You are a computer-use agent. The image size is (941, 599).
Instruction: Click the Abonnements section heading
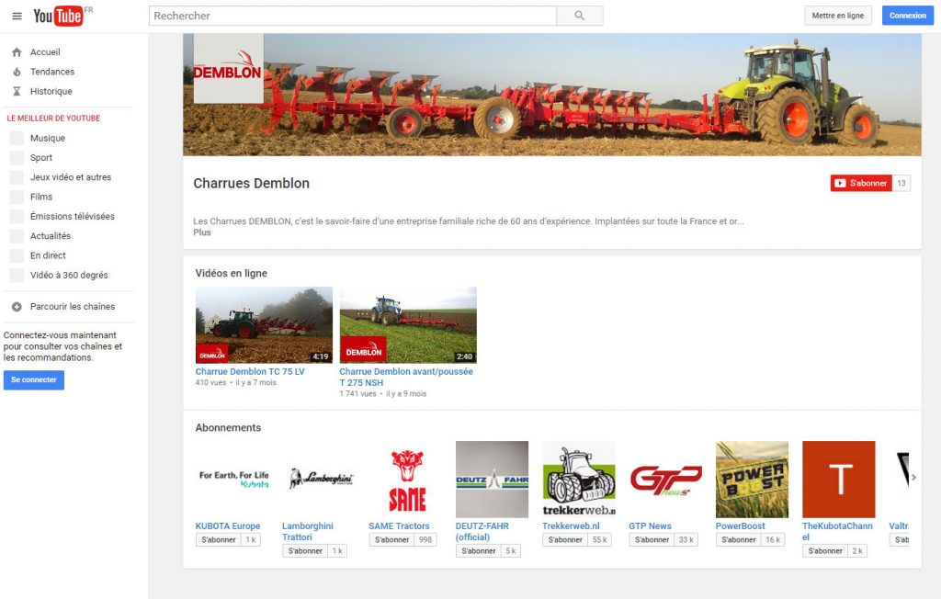coord(228,427)
